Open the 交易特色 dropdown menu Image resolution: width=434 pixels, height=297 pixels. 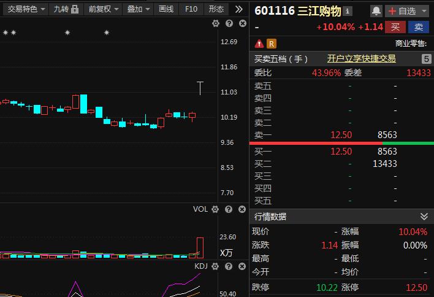26,9
